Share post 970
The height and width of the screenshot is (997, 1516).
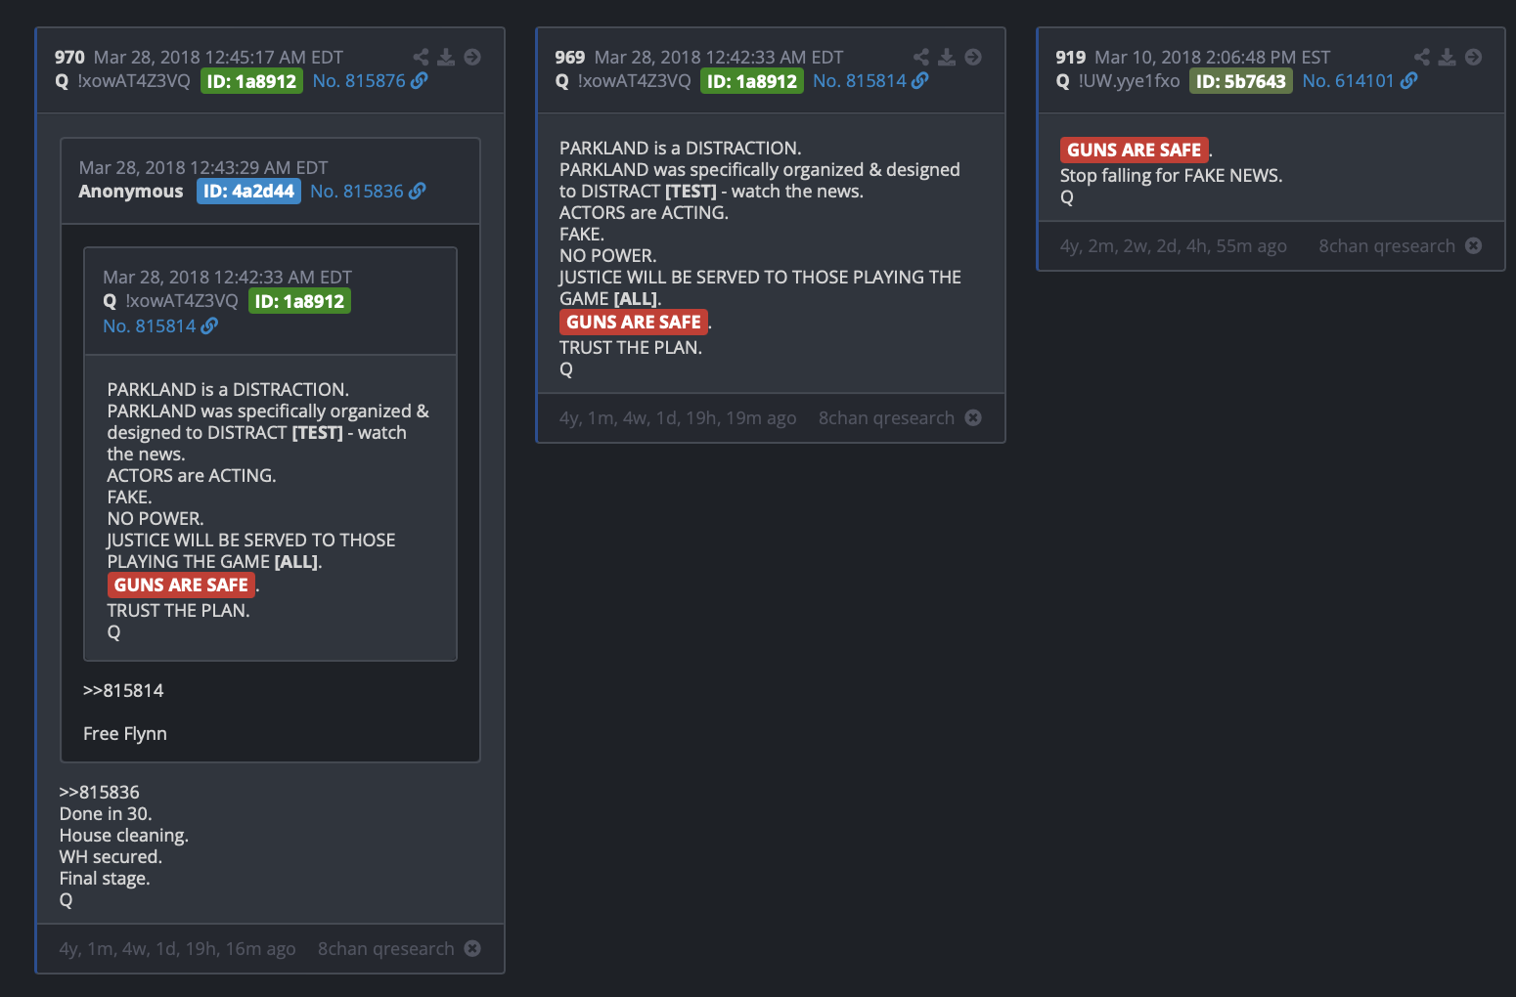pos(421,57)
